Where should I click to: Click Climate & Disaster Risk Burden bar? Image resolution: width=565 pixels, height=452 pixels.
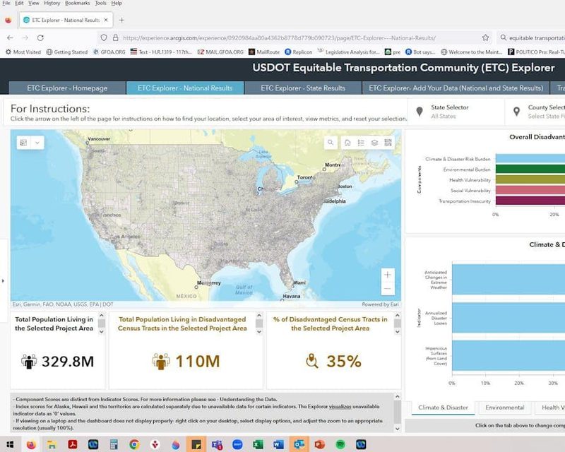point(530,159)
